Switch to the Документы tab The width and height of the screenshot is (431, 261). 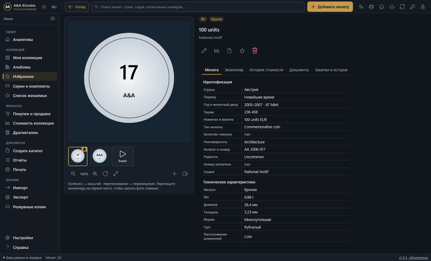299,70
